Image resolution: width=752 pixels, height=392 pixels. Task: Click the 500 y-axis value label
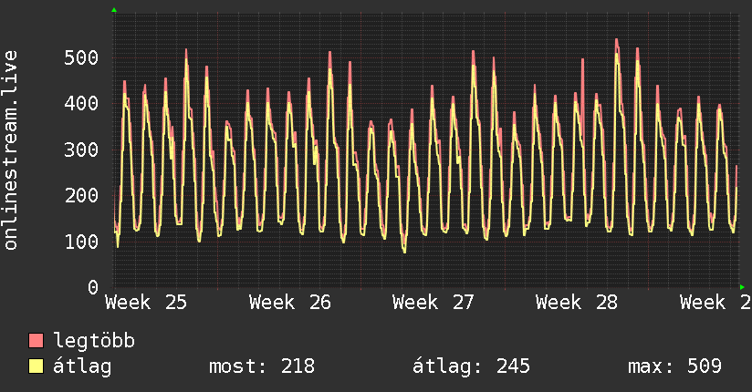tap(81, 58)
